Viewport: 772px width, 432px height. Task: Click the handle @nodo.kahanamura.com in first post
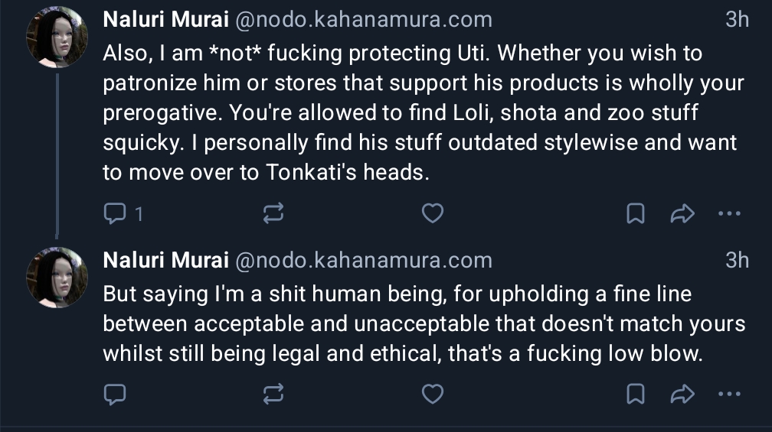pos(363,20)
